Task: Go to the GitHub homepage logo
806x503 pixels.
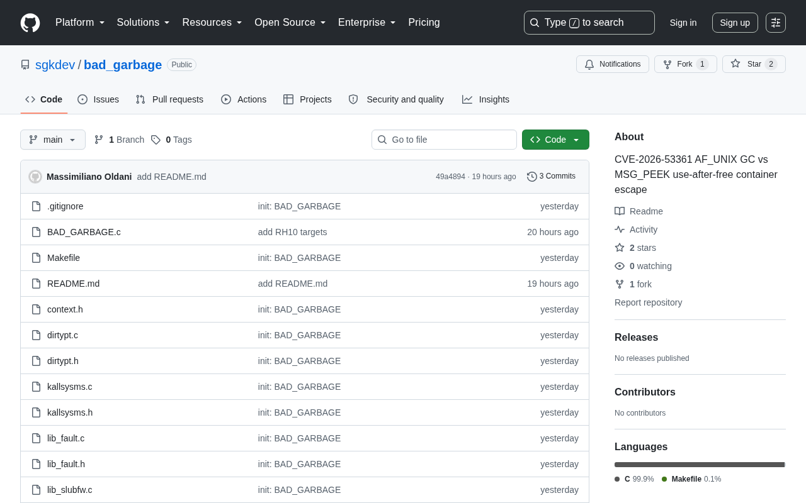Action: pos(30,23)
